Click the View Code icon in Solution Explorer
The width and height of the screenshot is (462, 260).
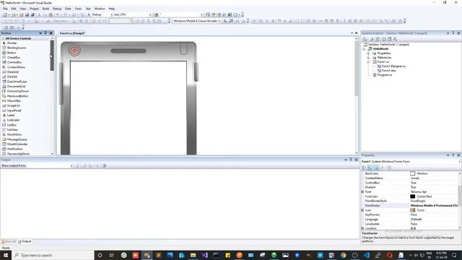(x=383, y=39)
